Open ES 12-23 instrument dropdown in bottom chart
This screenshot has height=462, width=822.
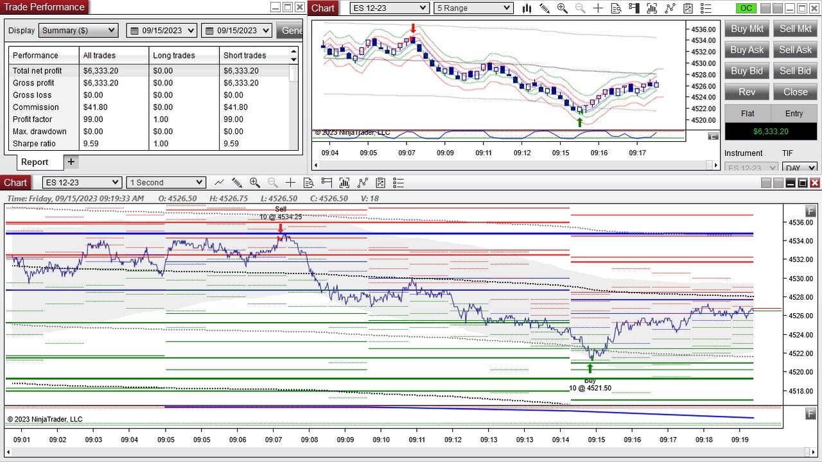click(82, 183)
